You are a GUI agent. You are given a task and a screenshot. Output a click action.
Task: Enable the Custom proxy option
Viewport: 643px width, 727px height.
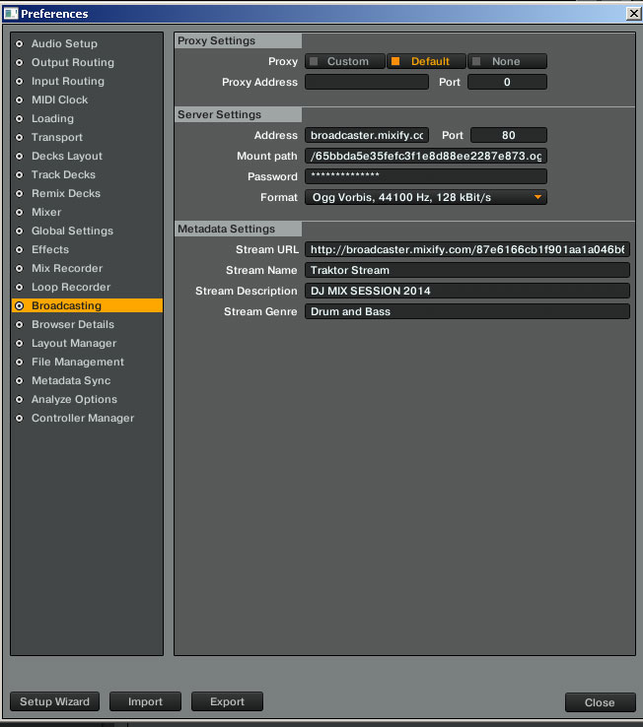(344, 61)
